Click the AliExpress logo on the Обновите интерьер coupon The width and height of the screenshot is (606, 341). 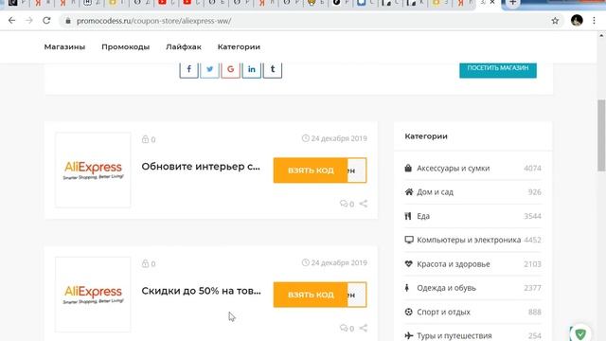93,170
